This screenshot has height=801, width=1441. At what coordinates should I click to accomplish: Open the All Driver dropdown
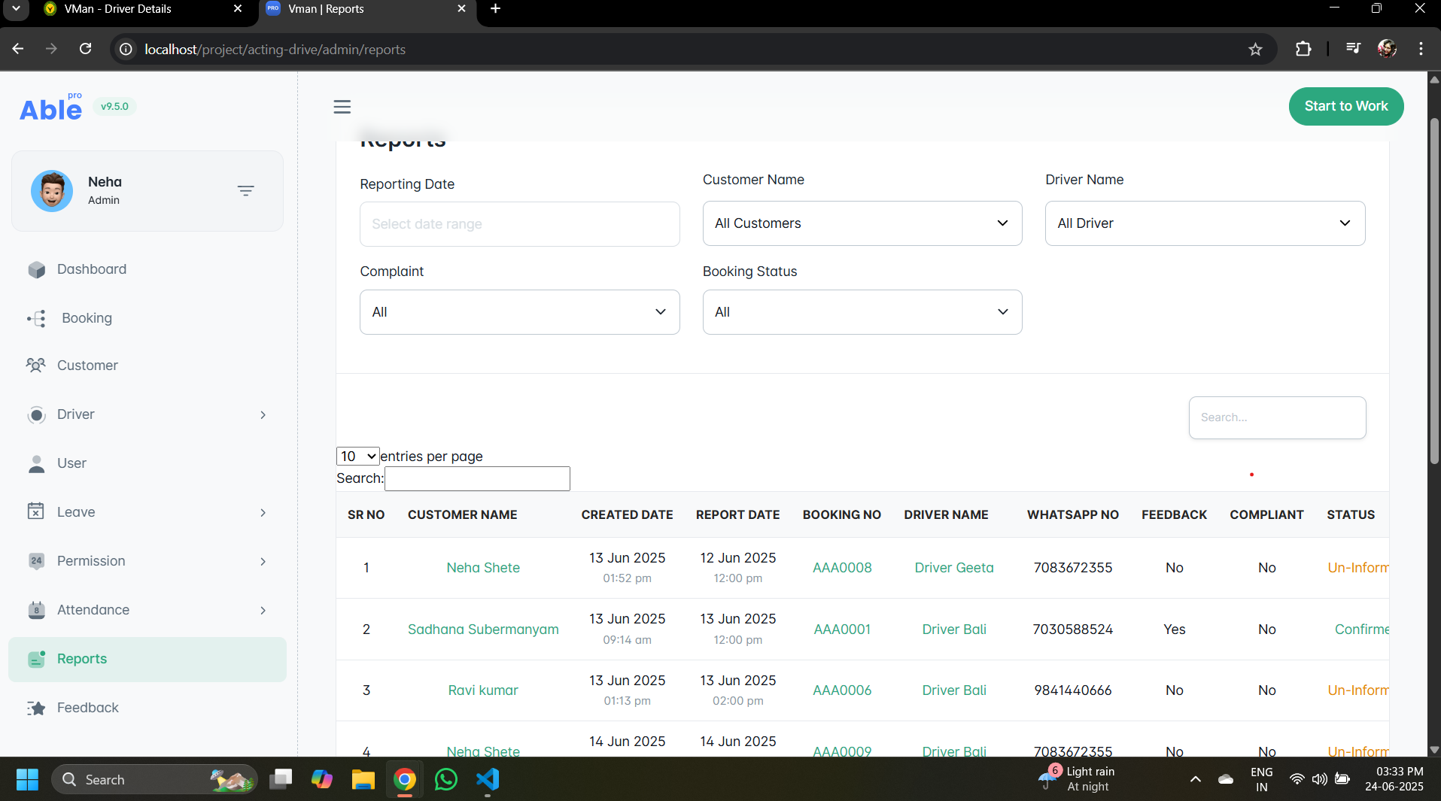[1204, 223]
